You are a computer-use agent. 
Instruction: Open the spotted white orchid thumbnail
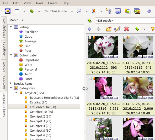103,47
